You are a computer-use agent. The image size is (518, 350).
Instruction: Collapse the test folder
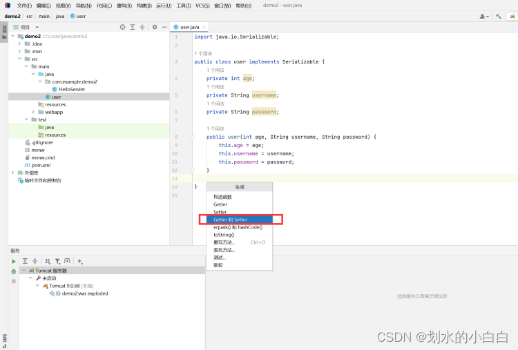point(26,119)
